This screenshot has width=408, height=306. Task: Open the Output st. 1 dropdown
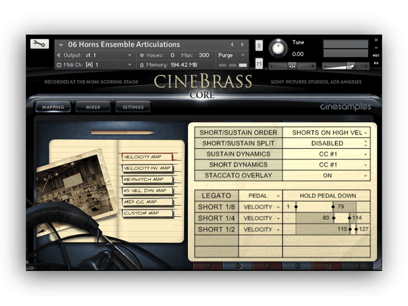130,56
